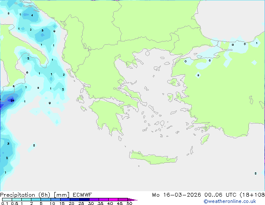Click the "(18+108" forecast offset text
Screen dimensions: 265x205
click(252, 195)
